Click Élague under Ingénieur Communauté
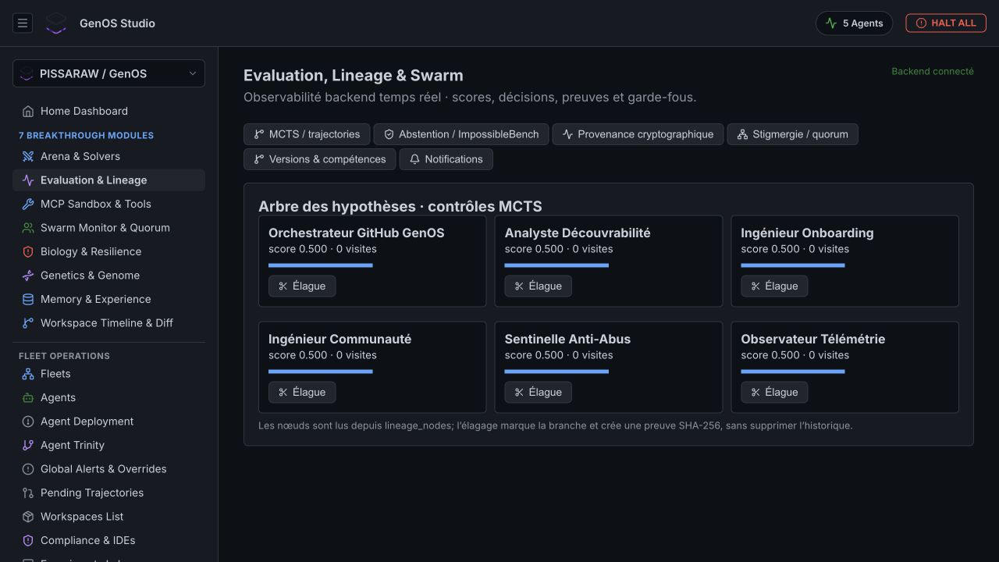 302,392
